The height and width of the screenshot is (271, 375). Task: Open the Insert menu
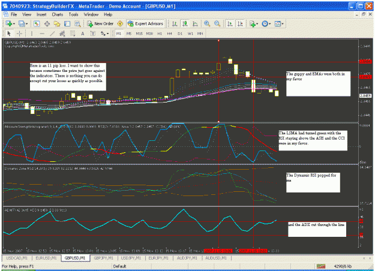(41, 14)
